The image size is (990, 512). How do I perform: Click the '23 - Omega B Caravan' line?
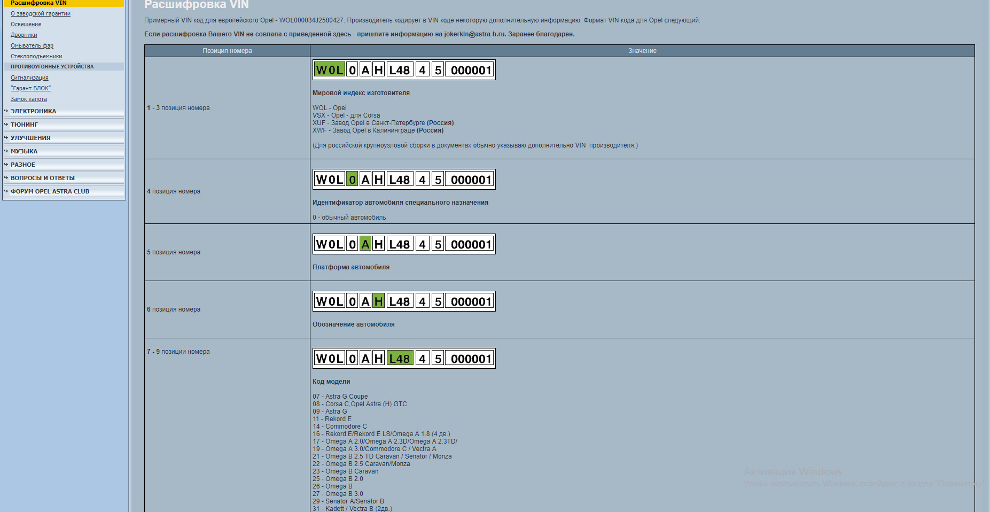[x=346, y=471]
